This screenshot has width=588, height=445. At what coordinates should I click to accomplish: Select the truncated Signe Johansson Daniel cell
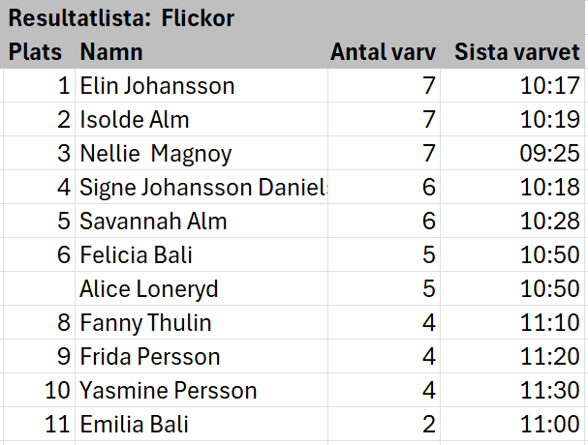pyautogui.click(x=201, y=187)
